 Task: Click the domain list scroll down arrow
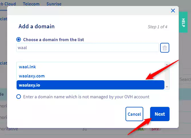pos(167,87)
